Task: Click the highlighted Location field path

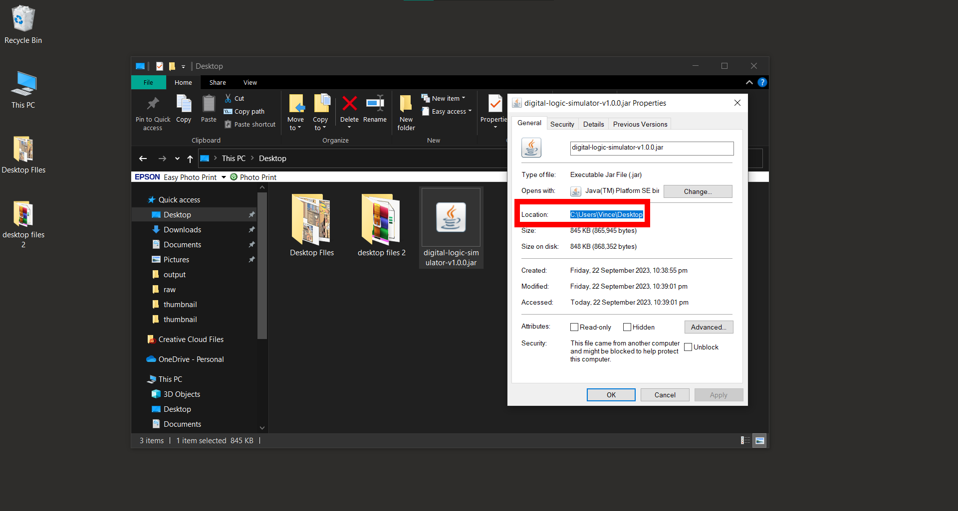Action: tap(606, 214)
